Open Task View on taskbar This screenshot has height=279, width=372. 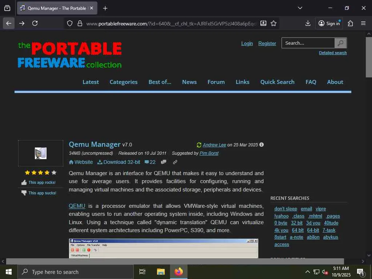pyautogui.click(x=142, y=272)
